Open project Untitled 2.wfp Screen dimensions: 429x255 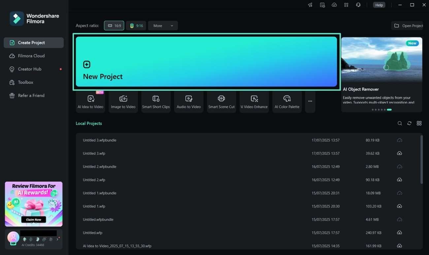tap(249, 180)
